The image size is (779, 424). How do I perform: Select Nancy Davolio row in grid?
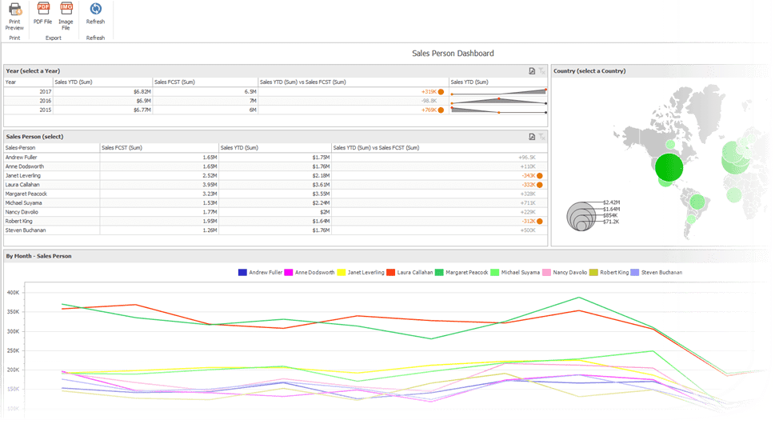tap(276, 212)
